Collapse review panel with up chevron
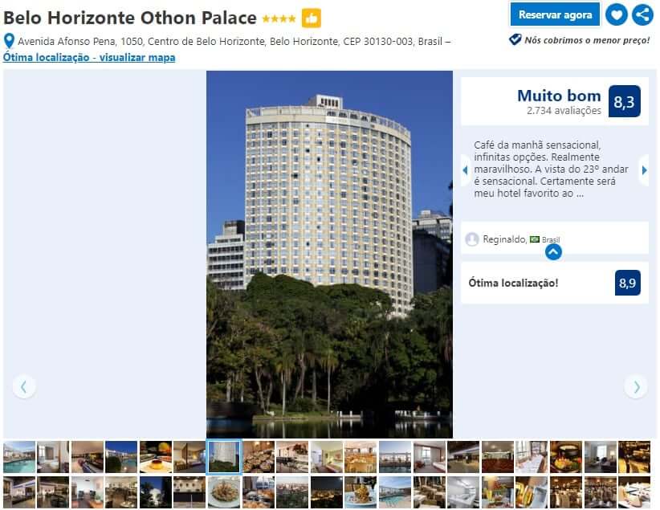The height and width of the screenshot is (510, 660). [553, 252]
